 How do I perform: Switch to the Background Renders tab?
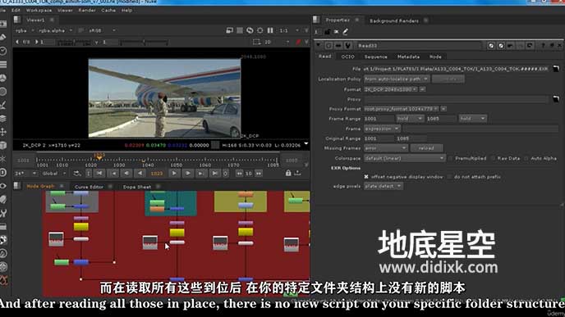pos(394,20)
